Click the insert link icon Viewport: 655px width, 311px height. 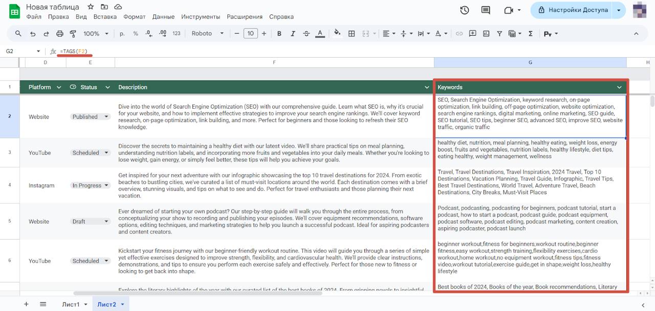click(x=459, y=34)
